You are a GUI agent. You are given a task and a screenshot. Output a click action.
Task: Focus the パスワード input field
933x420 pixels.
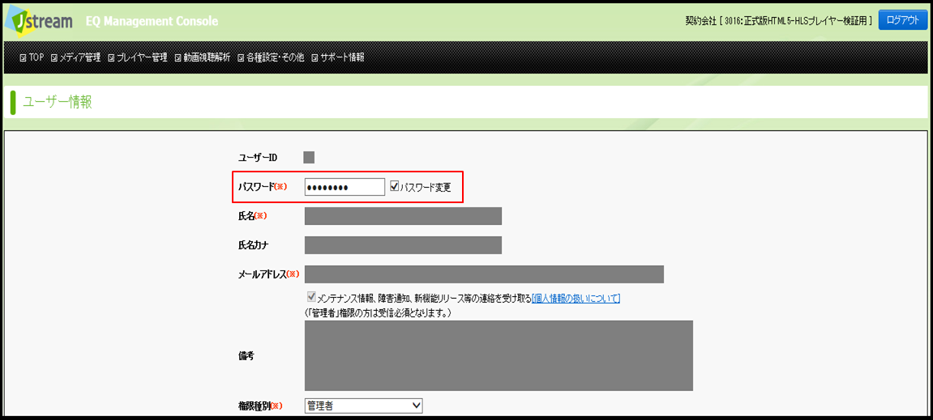coord(345,187)
